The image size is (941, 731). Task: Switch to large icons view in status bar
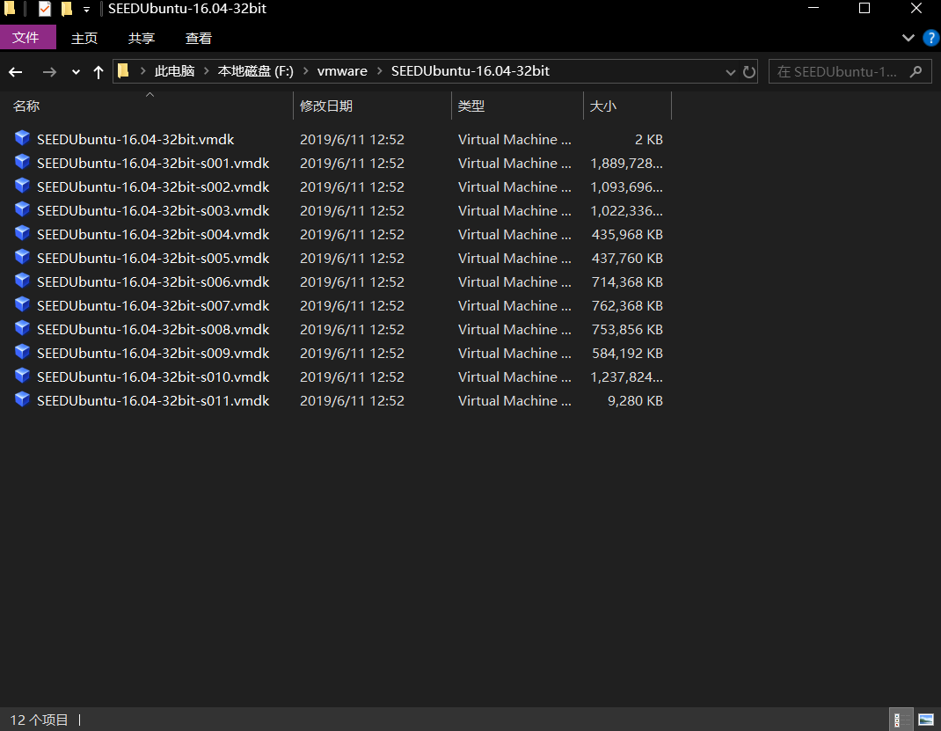coord(926,720)
